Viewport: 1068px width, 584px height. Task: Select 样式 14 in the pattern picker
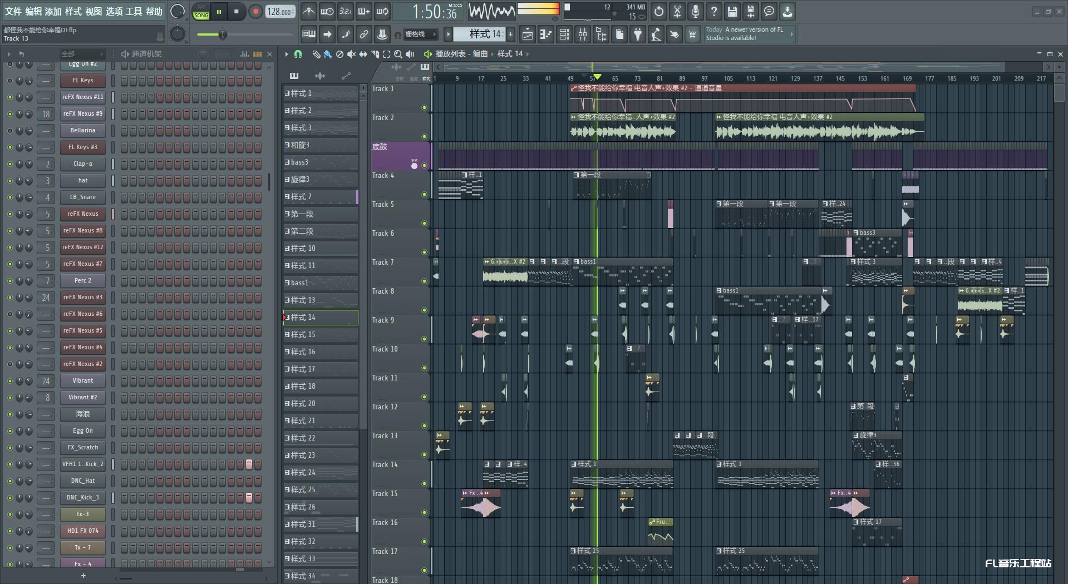321,318
